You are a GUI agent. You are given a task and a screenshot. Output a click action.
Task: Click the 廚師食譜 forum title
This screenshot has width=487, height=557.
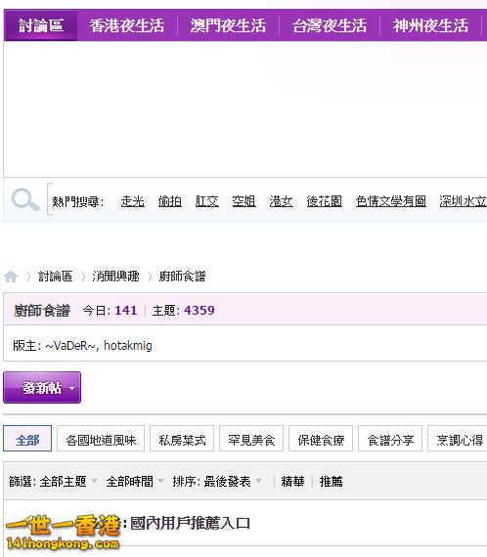click(42, 311)
